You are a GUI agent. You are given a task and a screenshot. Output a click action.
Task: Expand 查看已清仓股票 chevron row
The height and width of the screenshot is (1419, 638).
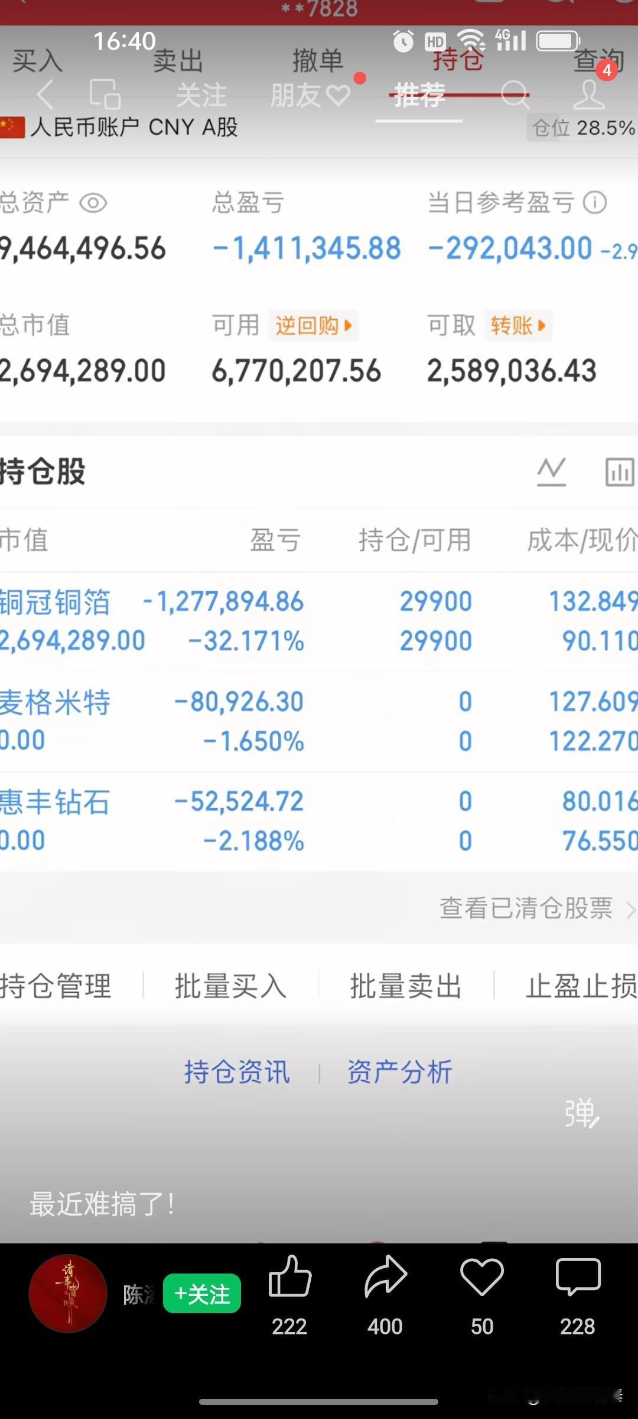click(538, 908)
